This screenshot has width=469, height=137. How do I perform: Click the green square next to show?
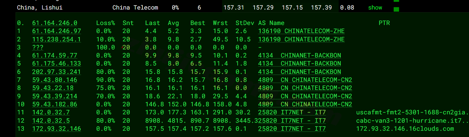click(396, 9)
